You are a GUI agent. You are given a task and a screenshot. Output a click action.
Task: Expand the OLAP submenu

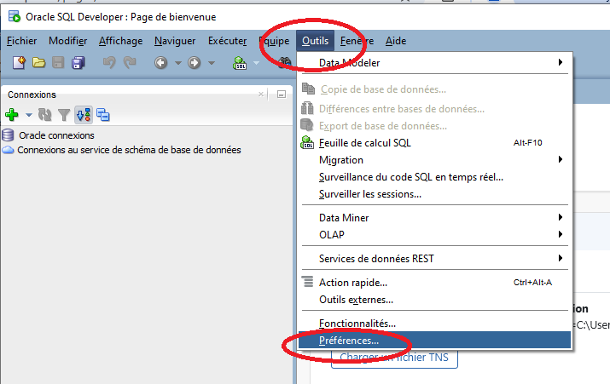tap(561, 234)
